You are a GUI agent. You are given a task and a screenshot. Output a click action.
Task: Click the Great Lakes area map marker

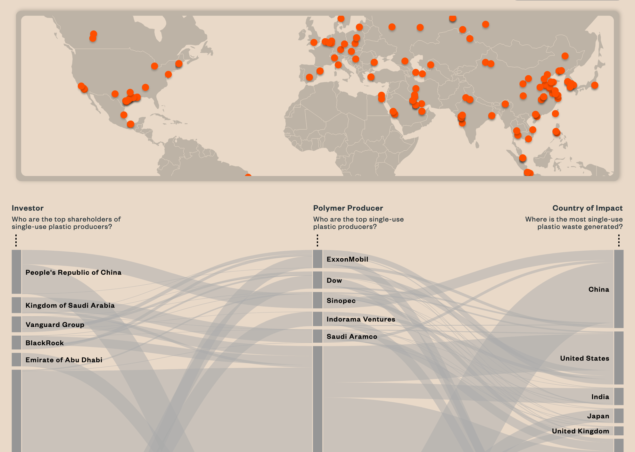point(154,66)
